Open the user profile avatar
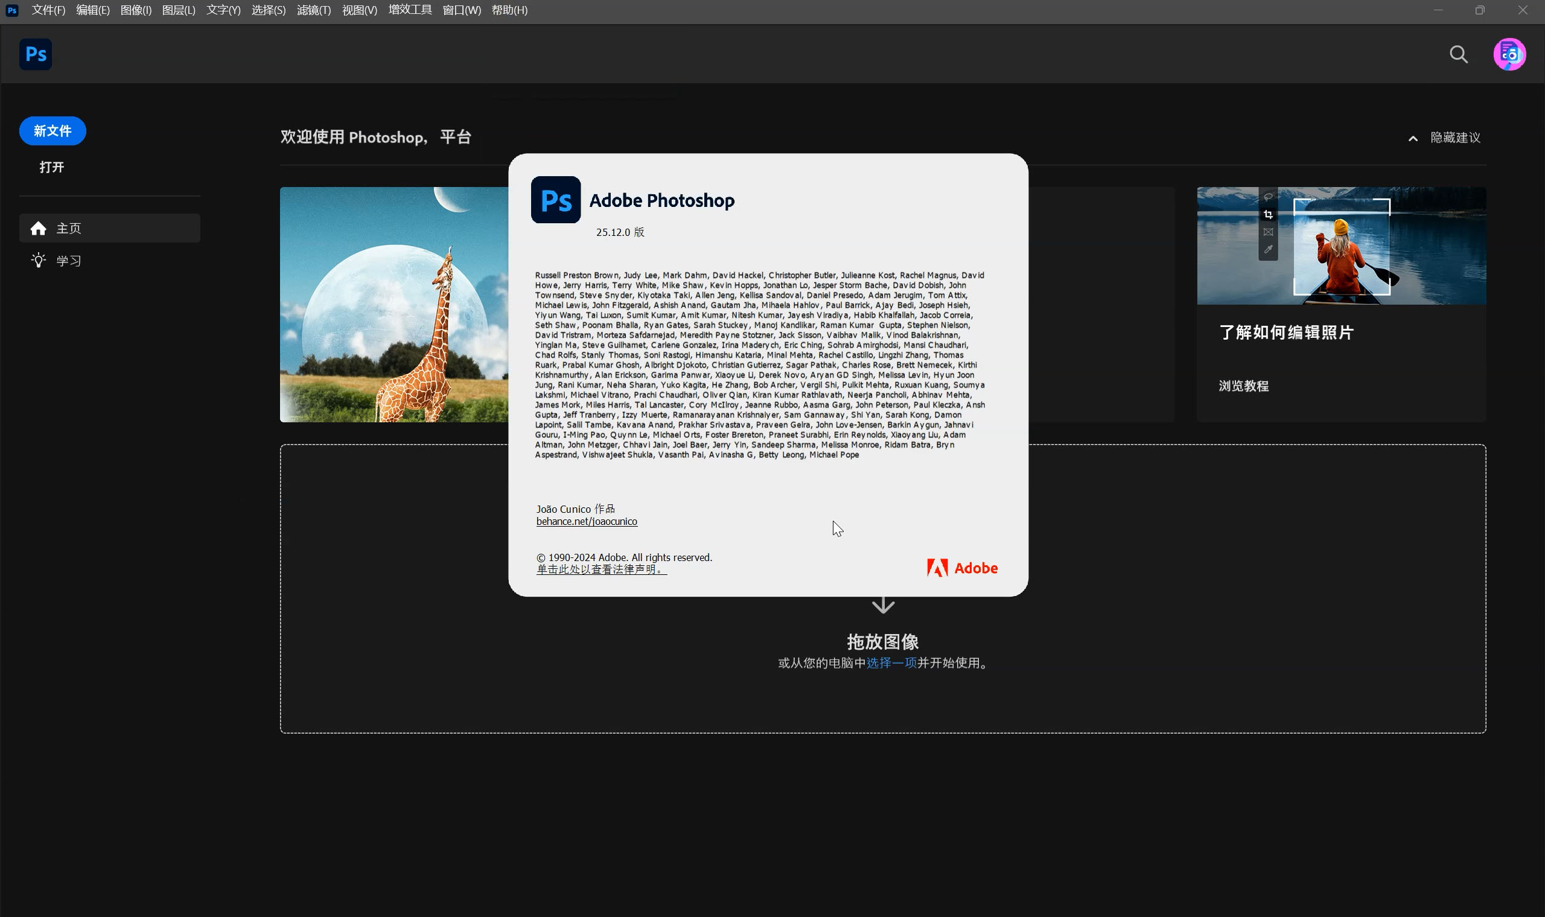 [x=1509, y=54]
